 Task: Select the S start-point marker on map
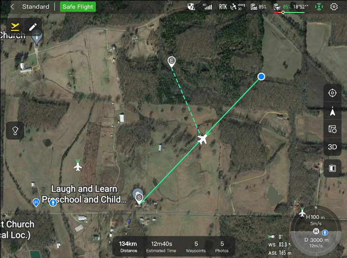pos(139,199)
